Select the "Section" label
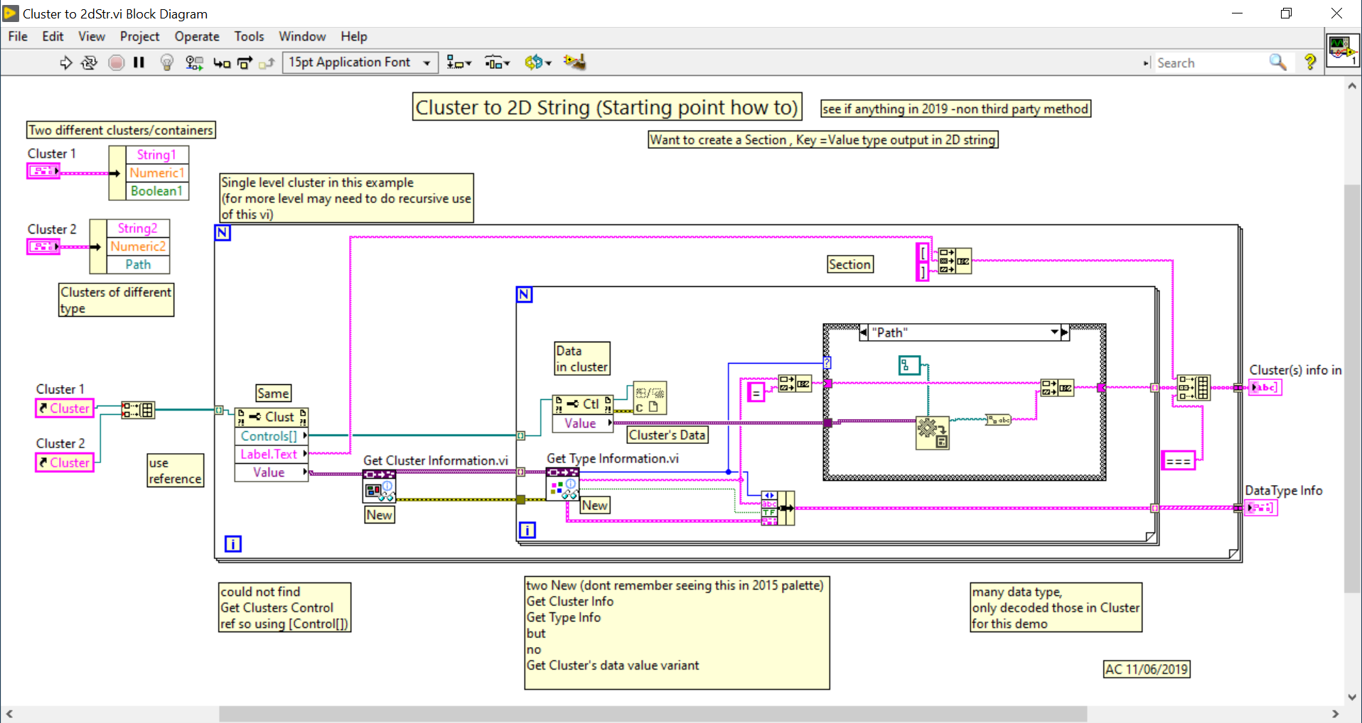Image resolution: width=1362 pixels, height=723 pixels. (849, 265)
